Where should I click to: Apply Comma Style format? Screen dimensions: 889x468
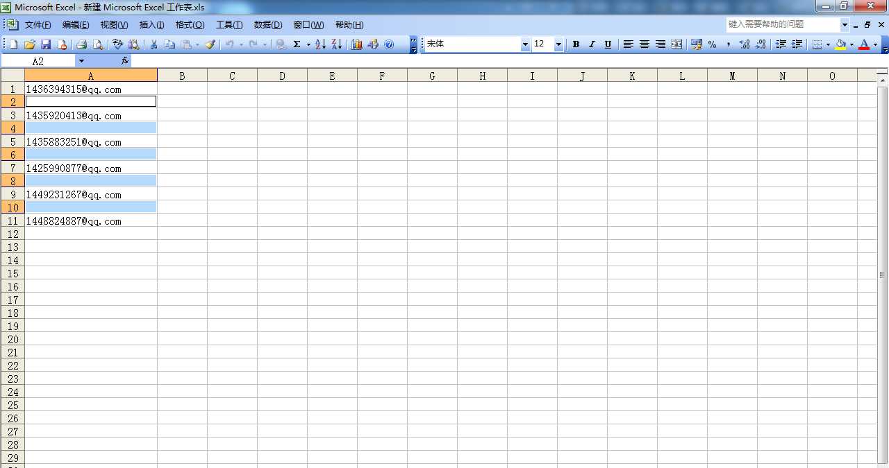point(729,44)
